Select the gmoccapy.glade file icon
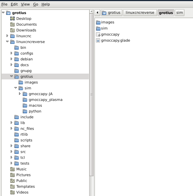This screenshot has width=193, height=196. (x=98, y=40)
